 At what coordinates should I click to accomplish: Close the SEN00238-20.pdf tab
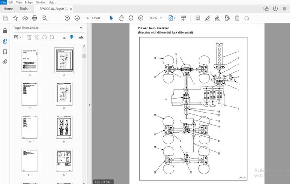[71, 9]
